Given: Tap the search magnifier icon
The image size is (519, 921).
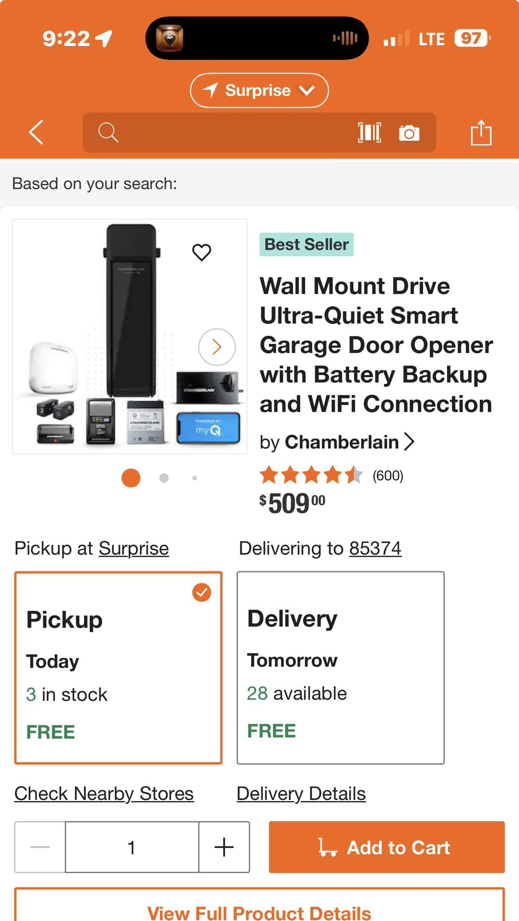Looking at the screenshot, I should (108, 132).
